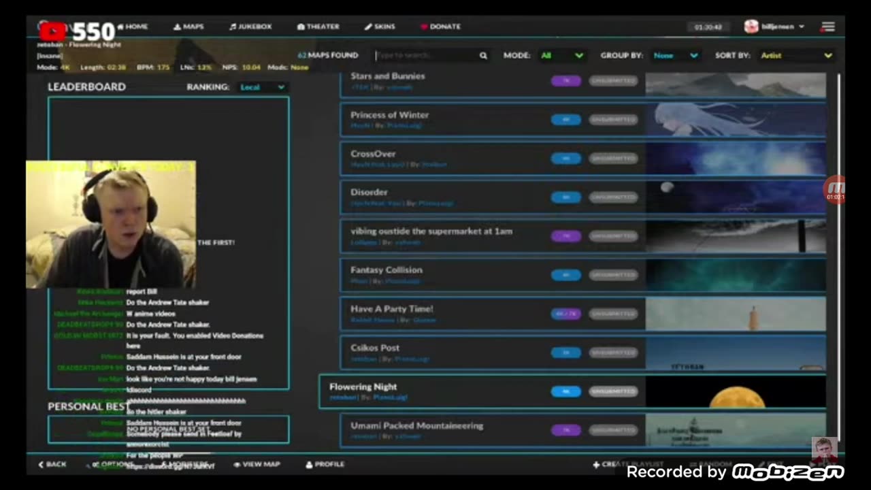The height and width of the screenshot is (490, 871).
Task: Click the Stars and Bunnies banner thumbnail
Action: (735, 84)
